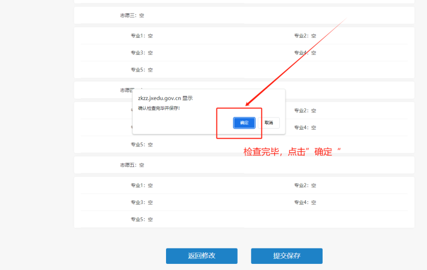Image resolution: width=427 pixels, height=270 pixels.
Task: Click 确定 in the confirmation dialog
Action: coord(244,123)
